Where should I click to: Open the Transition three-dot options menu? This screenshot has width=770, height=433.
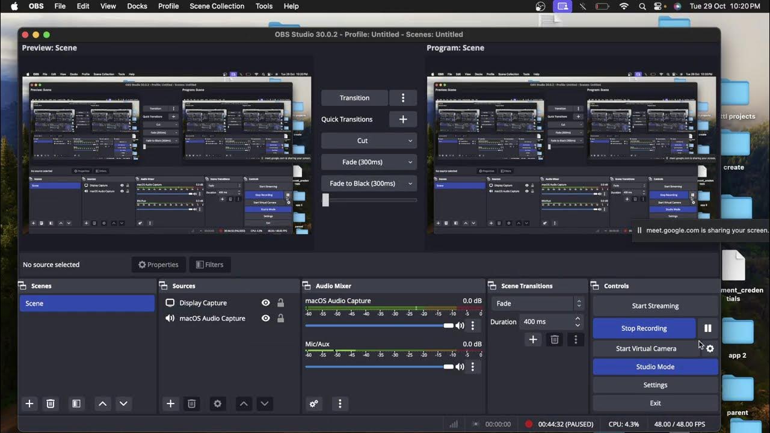click(403, 98)
